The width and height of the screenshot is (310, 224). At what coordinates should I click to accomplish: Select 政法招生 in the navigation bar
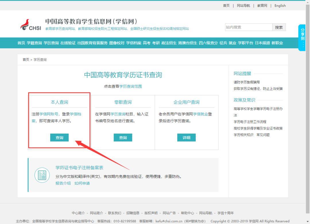[169, 43]
